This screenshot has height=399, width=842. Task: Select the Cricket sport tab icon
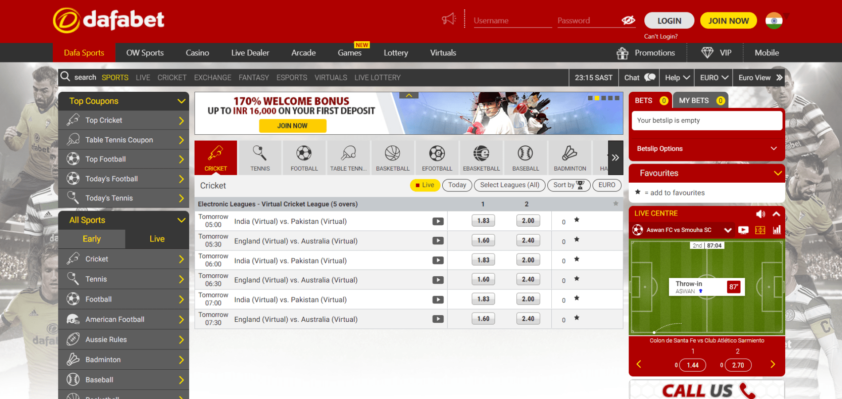[x=216, y=157]
